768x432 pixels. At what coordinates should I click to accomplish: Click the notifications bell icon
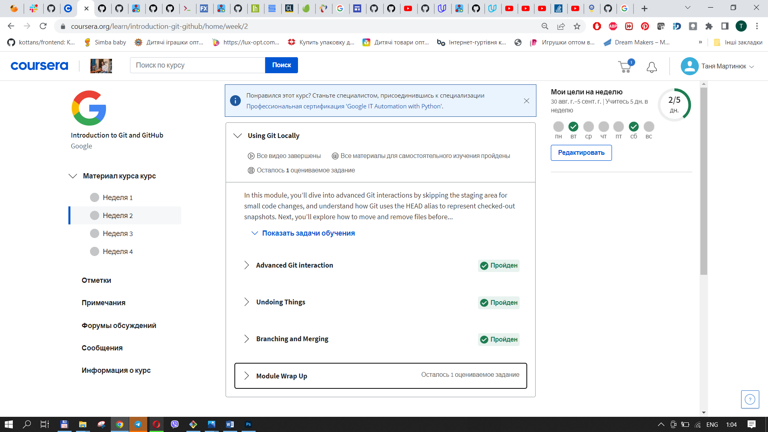pyautogui.click(x=652, y=67)
